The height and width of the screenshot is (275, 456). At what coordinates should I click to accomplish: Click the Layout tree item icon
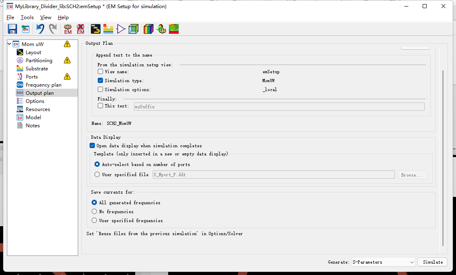coord(20,52)
